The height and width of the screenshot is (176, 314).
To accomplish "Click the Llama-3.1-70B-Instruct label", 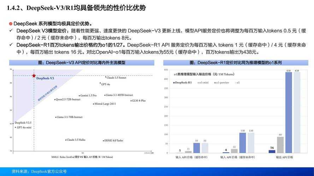I will point(70,117).
